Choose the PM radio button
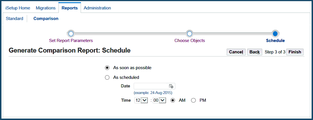 (x=194, y=100)
